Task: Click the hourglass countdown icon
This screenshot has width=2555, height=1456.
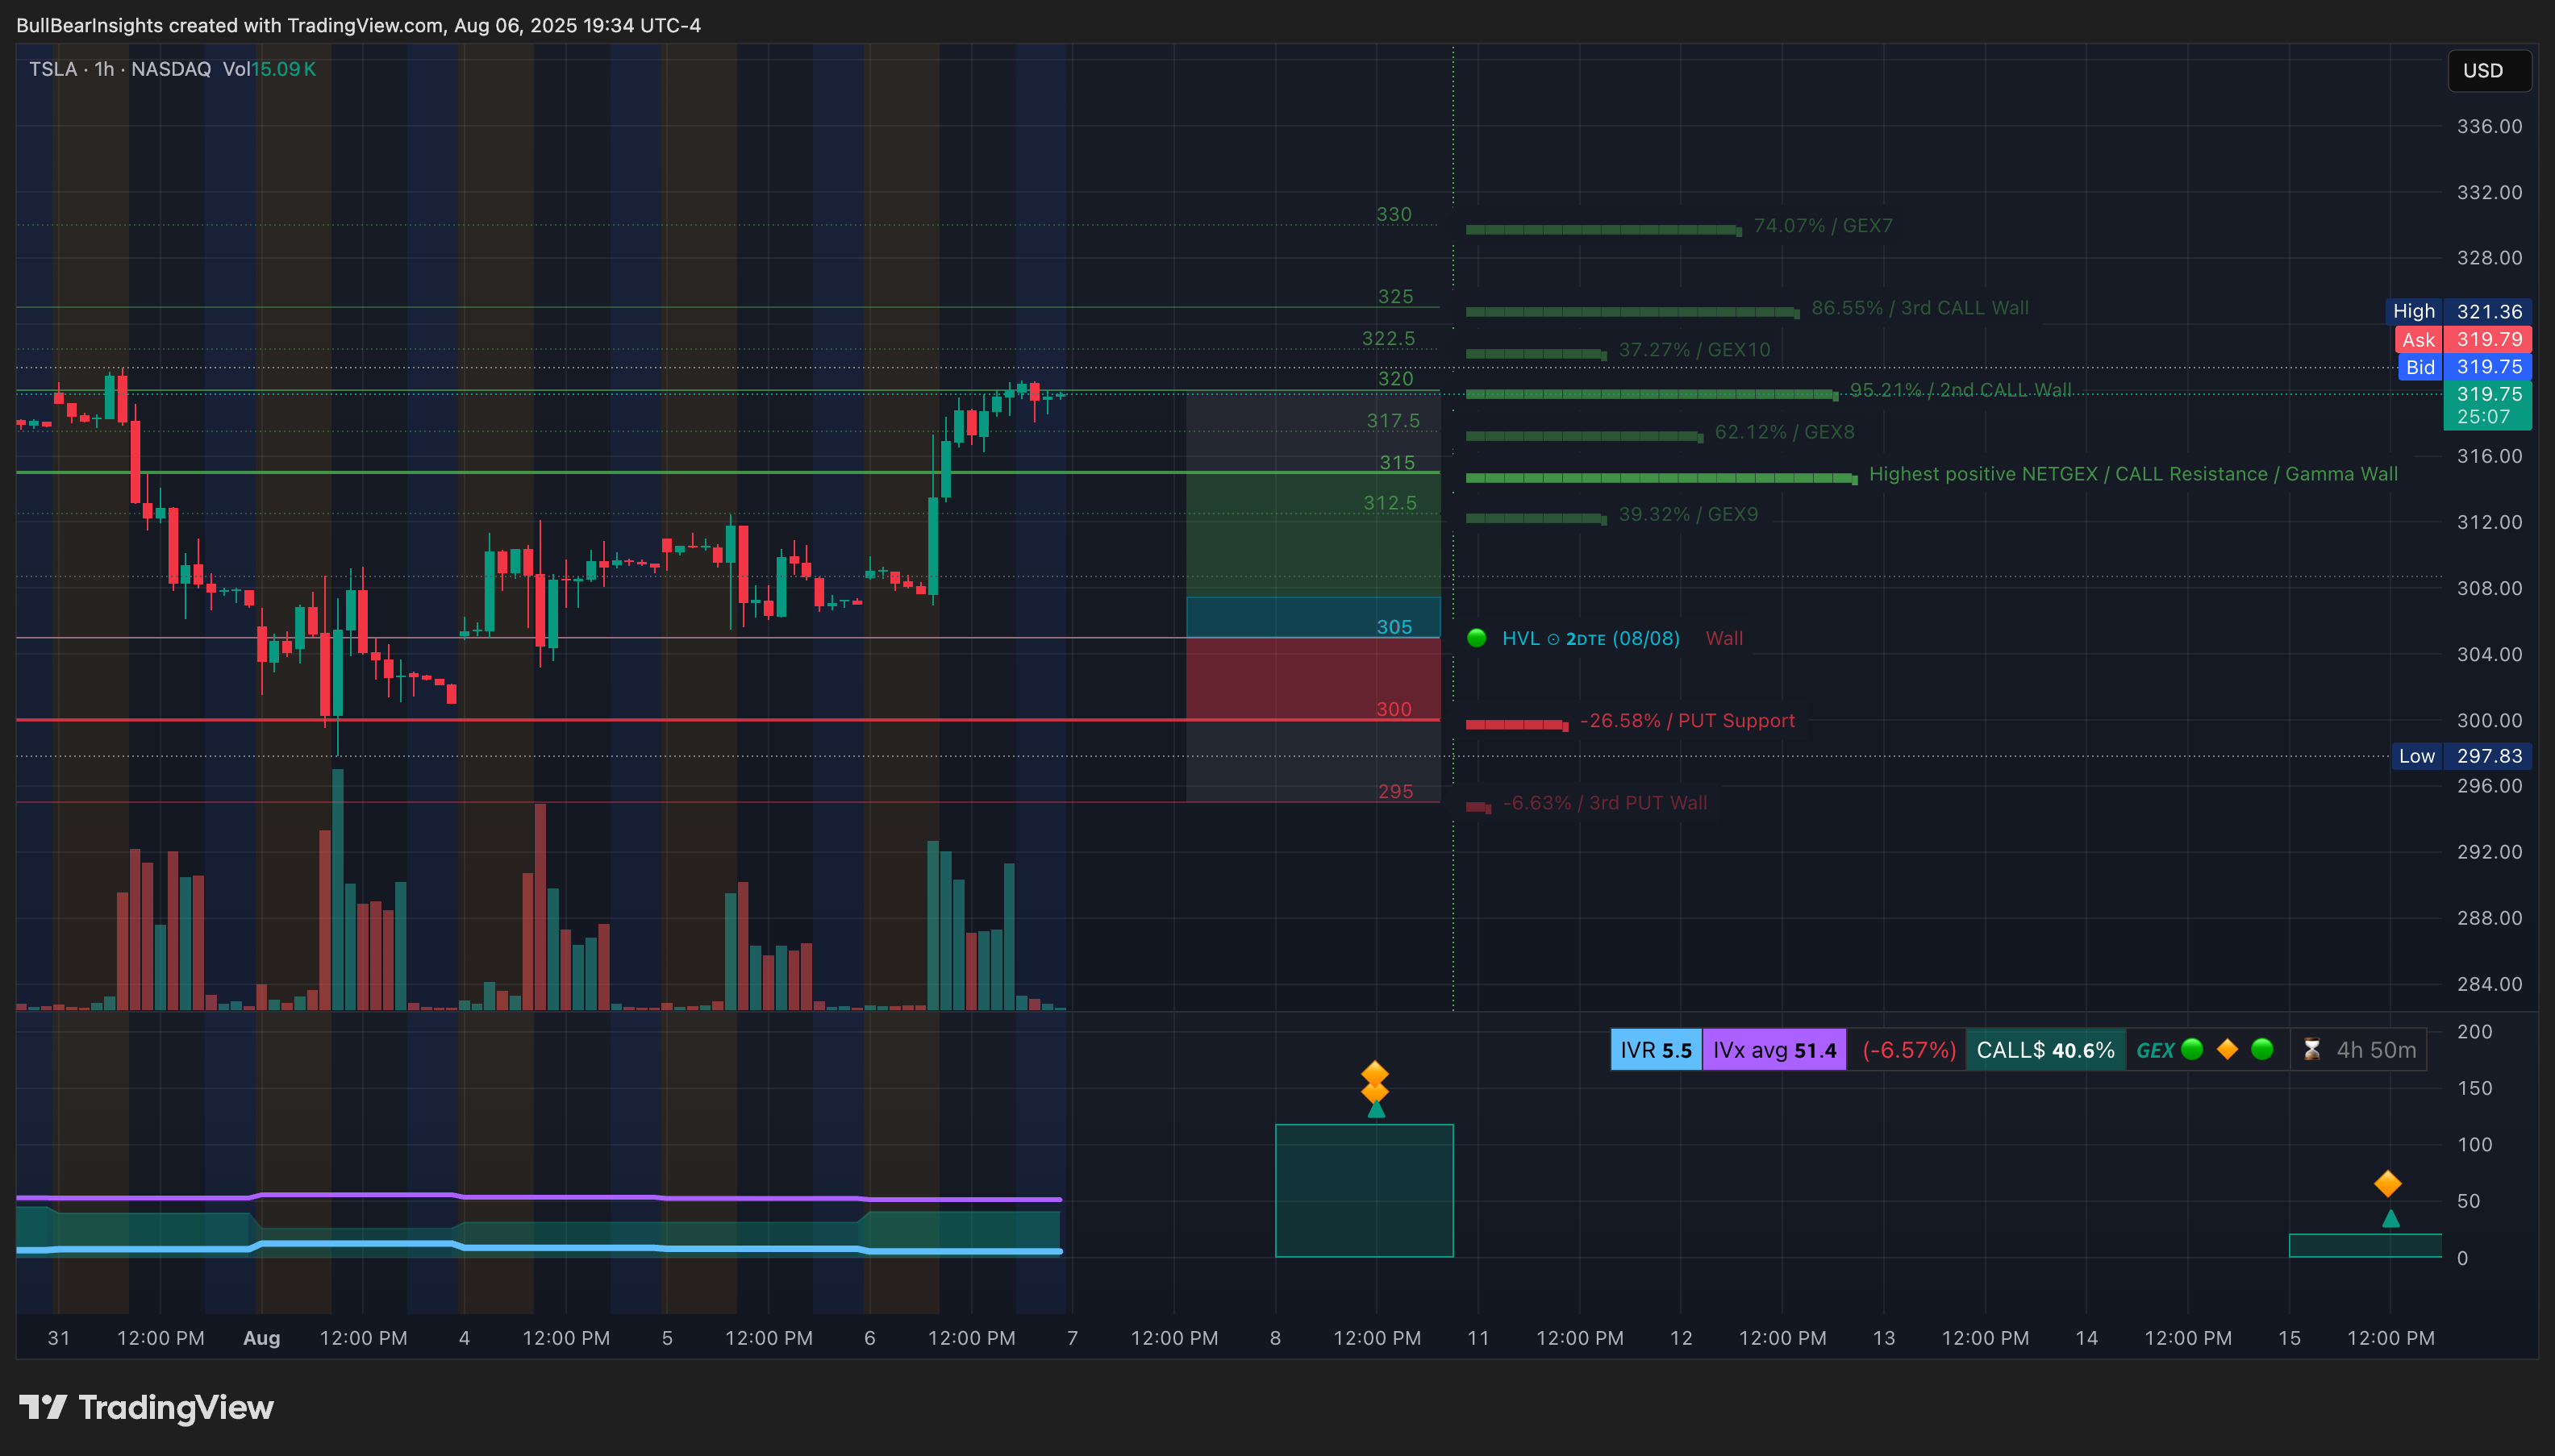Action: tap(2312, 1049)
